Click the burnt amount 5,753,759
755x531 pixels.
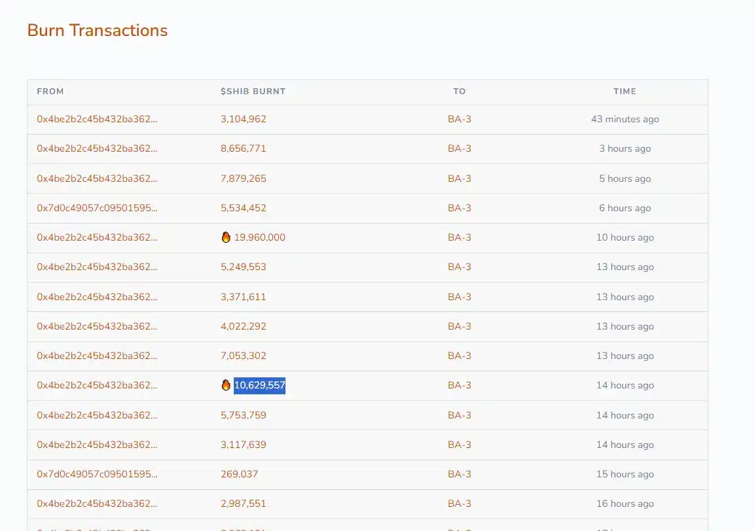[x=243, y=415]
